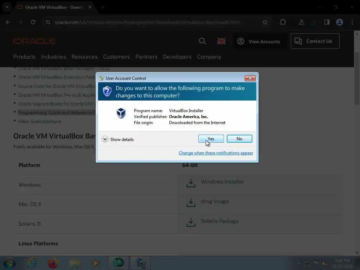Click the dmg Image download arrow icon
This screenshot has width=360, height=270.
click(x=191, y=202)
